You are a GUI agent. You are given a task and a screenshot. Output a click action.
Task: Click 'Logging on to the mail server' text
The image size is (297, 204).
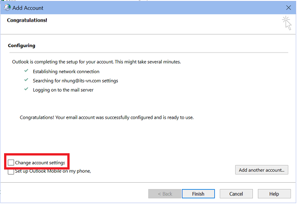[63, 90]
